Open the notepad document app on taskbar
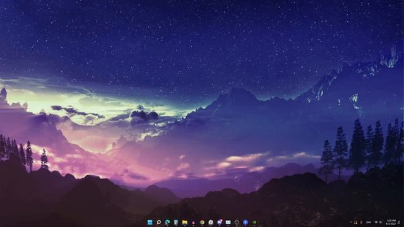 tap(176, 222)
